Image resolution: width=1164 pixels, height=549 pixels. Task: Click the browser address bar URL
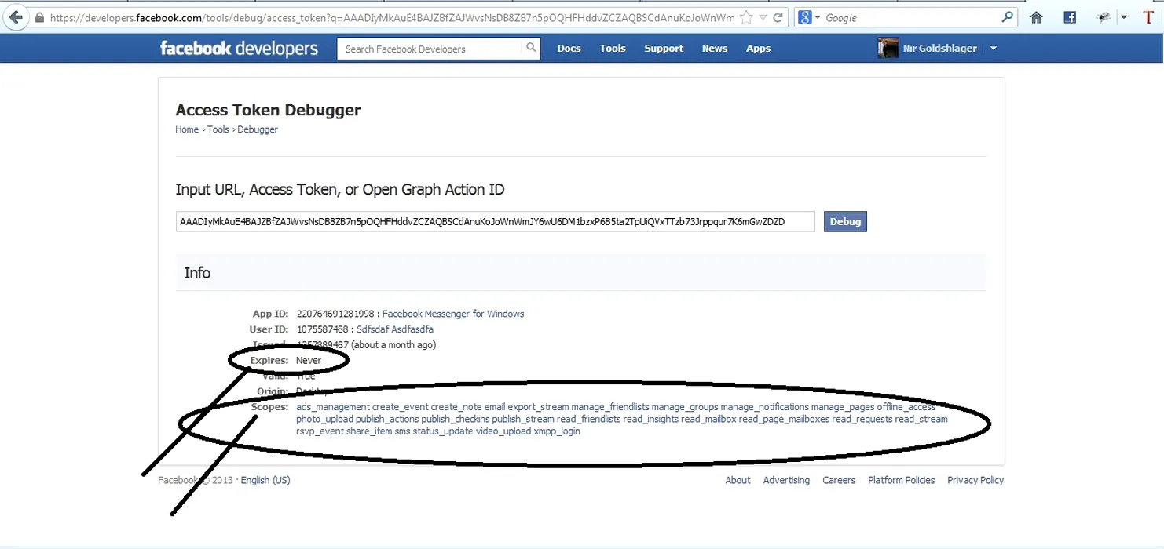click(392, 17)
